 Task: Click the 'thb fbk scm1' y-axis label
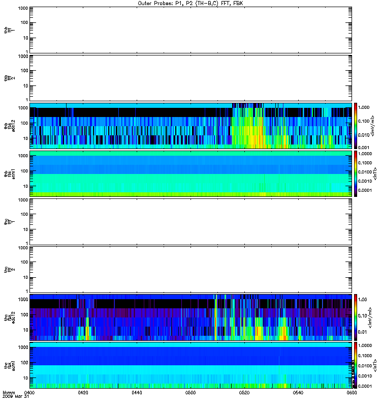point(10,173)
